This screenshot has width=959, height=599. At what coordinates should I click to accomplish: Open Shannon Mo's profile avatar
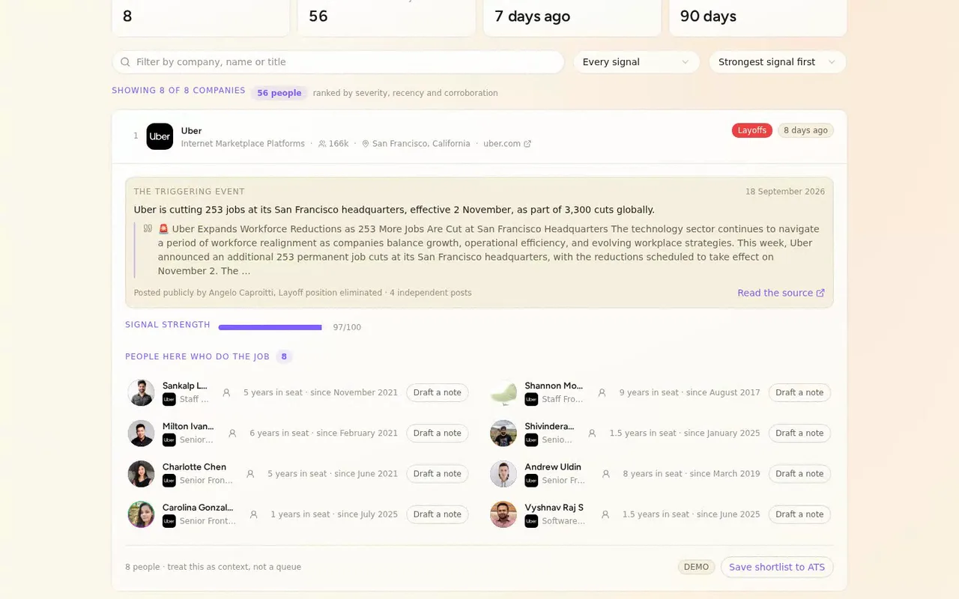pyautogui.click(x=503, y=393)
